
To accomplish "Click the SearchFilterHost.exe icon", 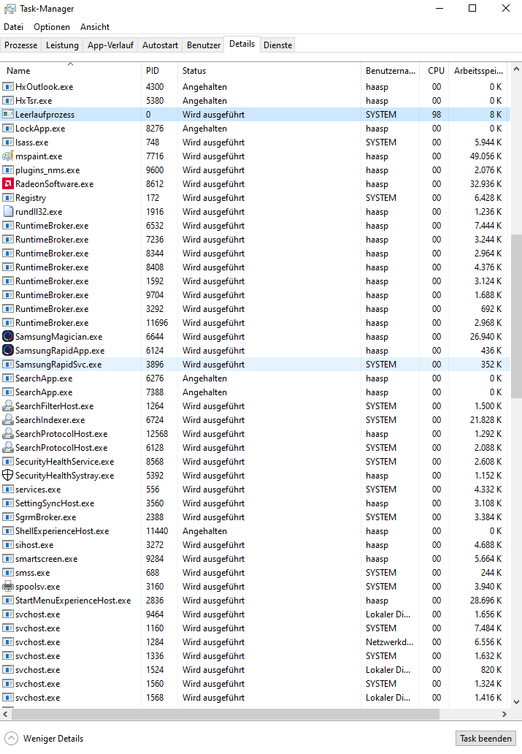I will 8,406.
